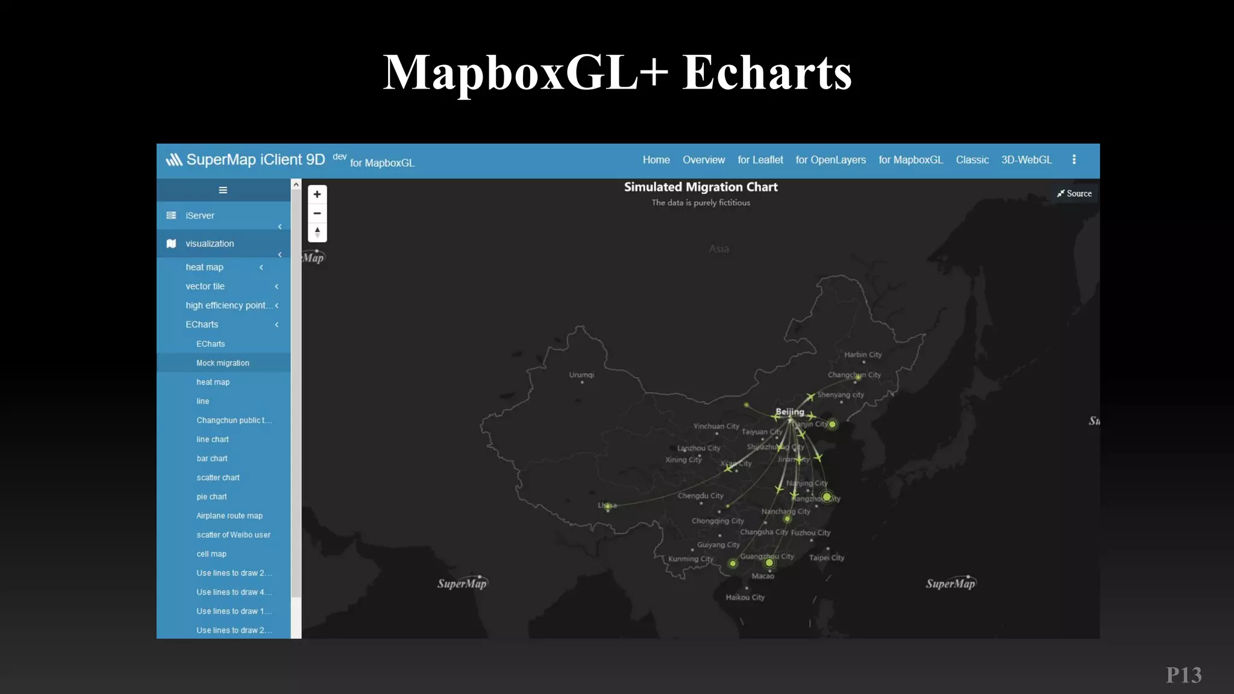
Task: Click the sidebar scrollbar up arrow
Action: (x=296, y=184)
